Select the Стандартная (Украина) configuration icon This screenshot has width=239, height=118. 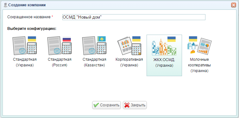pyautogui.click(x=25, y=46)
